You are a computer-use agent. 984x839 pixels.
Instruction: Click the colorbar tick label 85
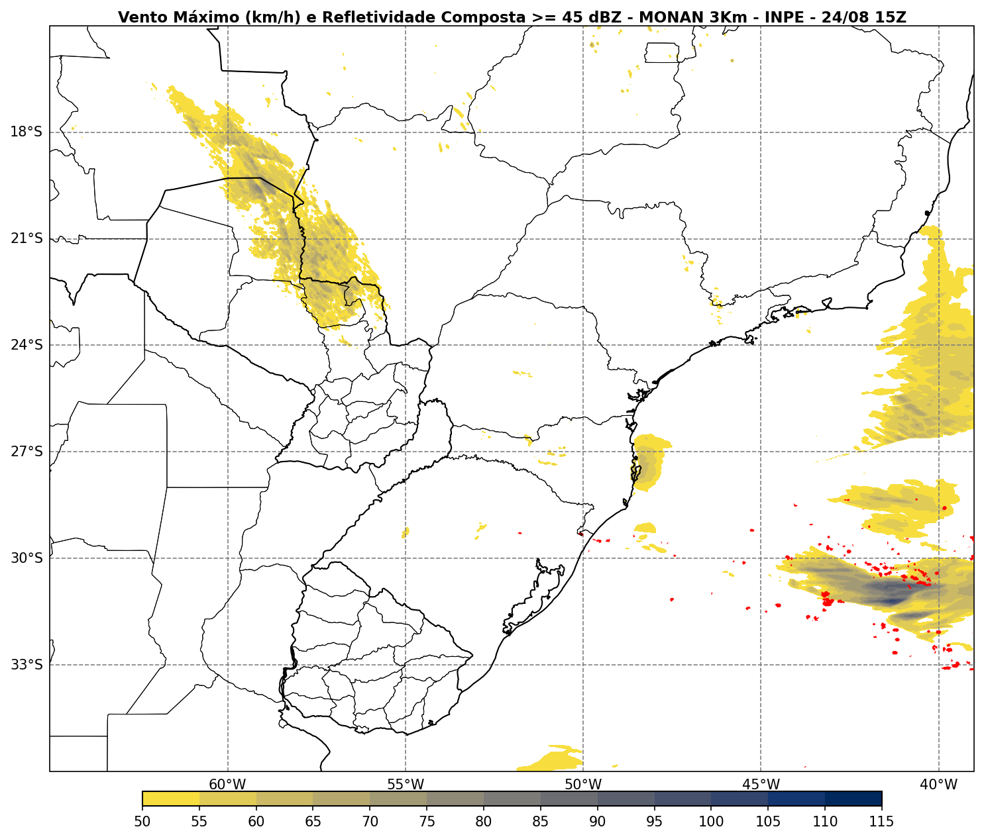click(541, 822)
